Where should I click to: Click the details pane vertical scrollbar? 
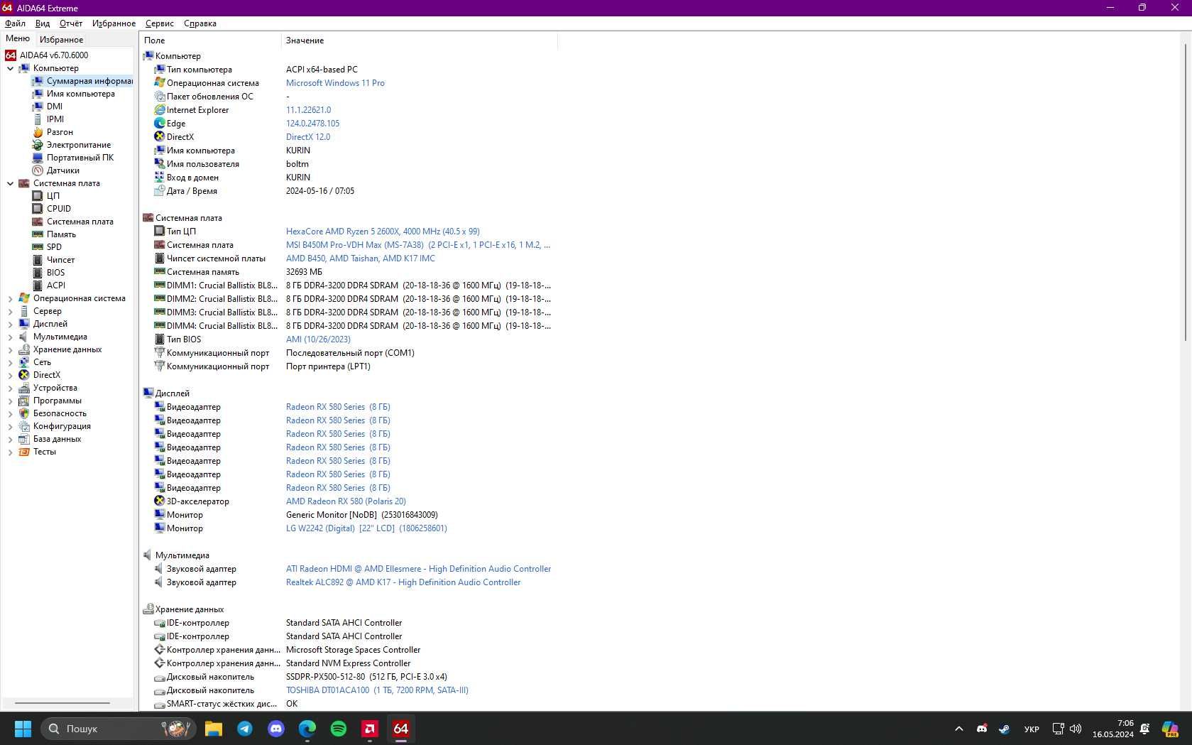1185,192
